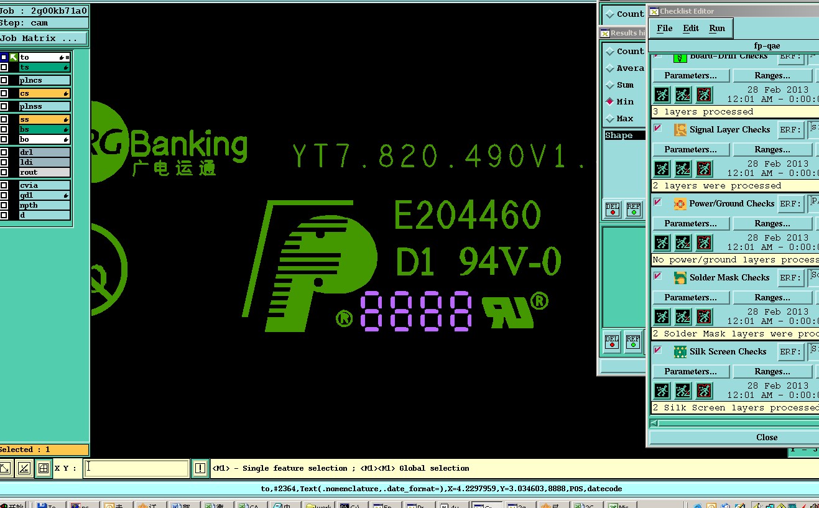Click Board-Drill Checks running-man icon with red mark
Screen dimensions: 819x508
point(683,95)
